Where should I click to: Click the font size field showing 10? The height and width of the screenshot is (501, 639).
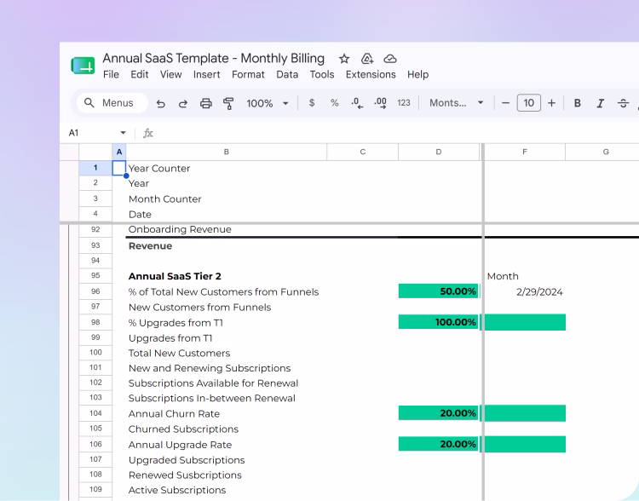click(529, 103)
